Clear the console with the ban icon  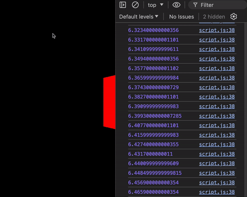pyautogui.click(x=135, y=5)
